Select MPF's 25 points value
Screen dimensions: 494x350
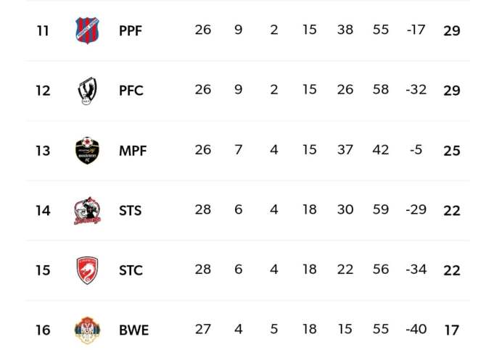(452, 151)
